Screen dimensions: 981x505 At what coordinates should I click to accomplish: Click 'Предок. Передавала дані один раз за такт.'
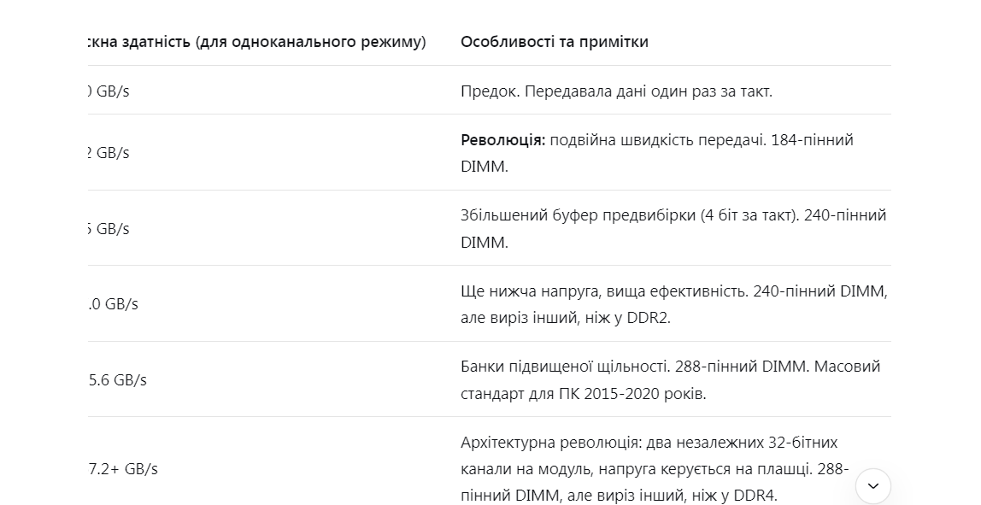pyautogui.click(x=616, y=91)
